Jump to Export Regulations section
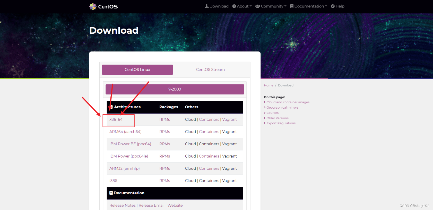The image size is (433, 210). 281,123
